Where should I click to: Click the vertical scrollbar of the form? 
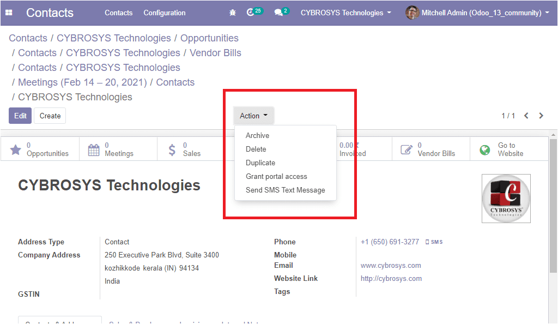tap(553, 207)
